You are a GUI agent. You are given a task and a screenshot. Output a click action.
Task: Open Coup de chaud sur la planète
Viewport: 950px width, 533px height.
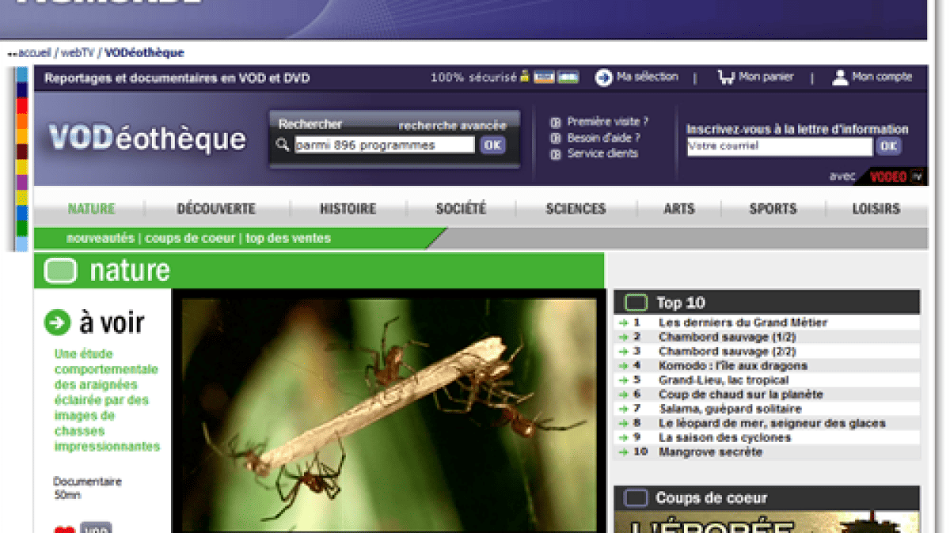(x=741, y=394)
